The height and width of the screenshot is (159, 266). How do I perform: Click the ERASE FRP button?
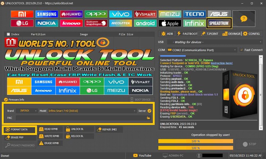click(x=20, y=137)
